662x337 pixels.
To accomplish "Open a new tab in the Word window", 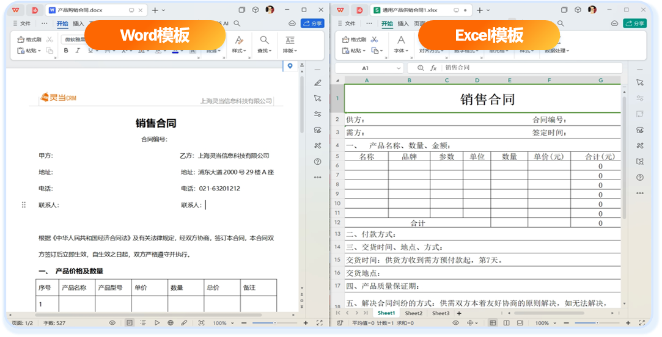I will 155,10.
